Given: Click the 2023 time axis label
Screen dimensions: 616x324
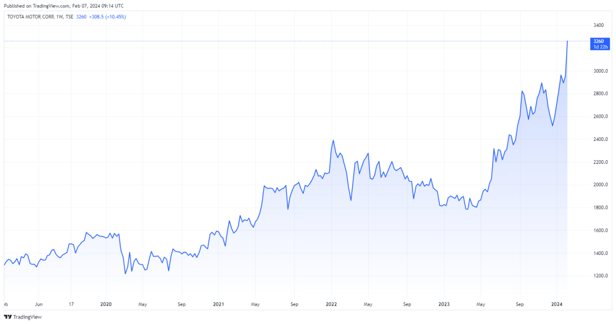Looking at the screenshot, I should click(x=444, y=304).
